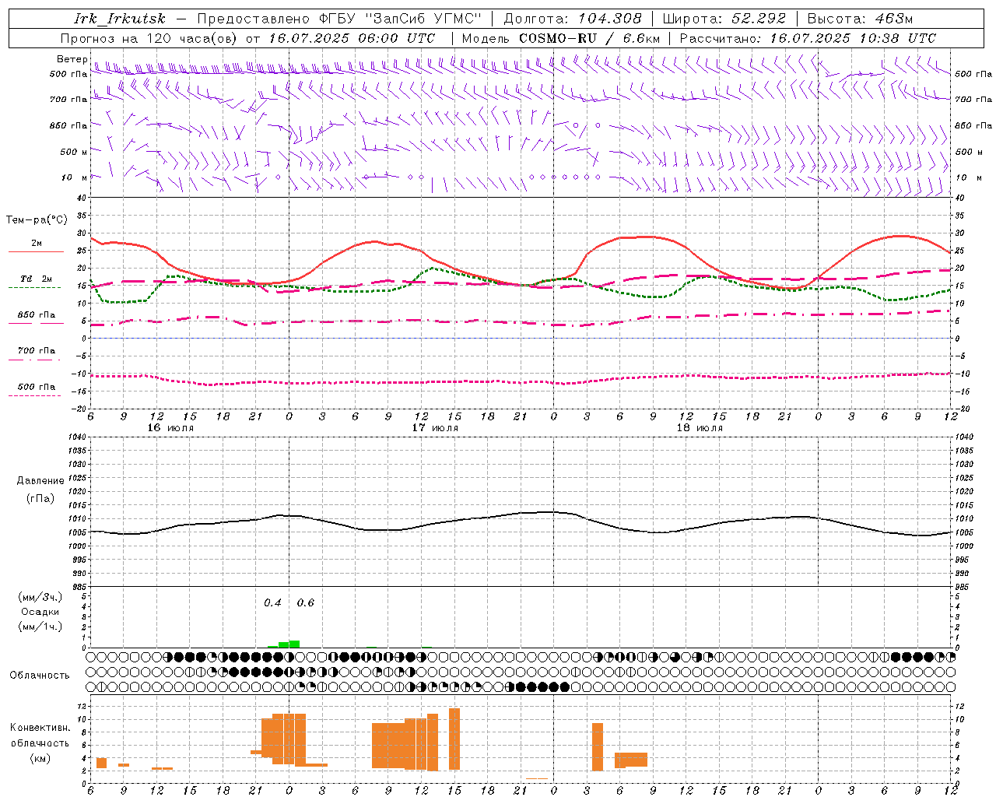The width and height of the screenshot is (996, 797).
Task: Click left wind-panel '500 м' level label
Action: click(68, 152)
